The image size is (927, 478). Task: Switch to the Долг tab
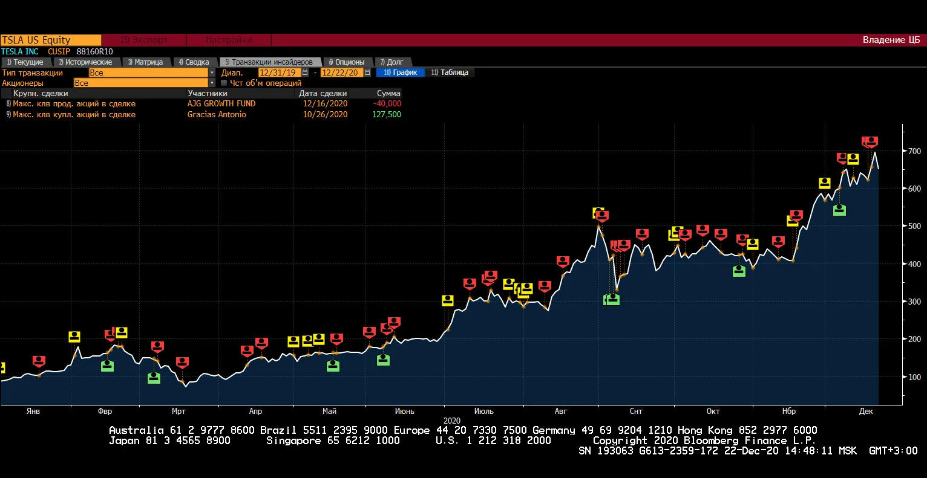tap(392, 62)
